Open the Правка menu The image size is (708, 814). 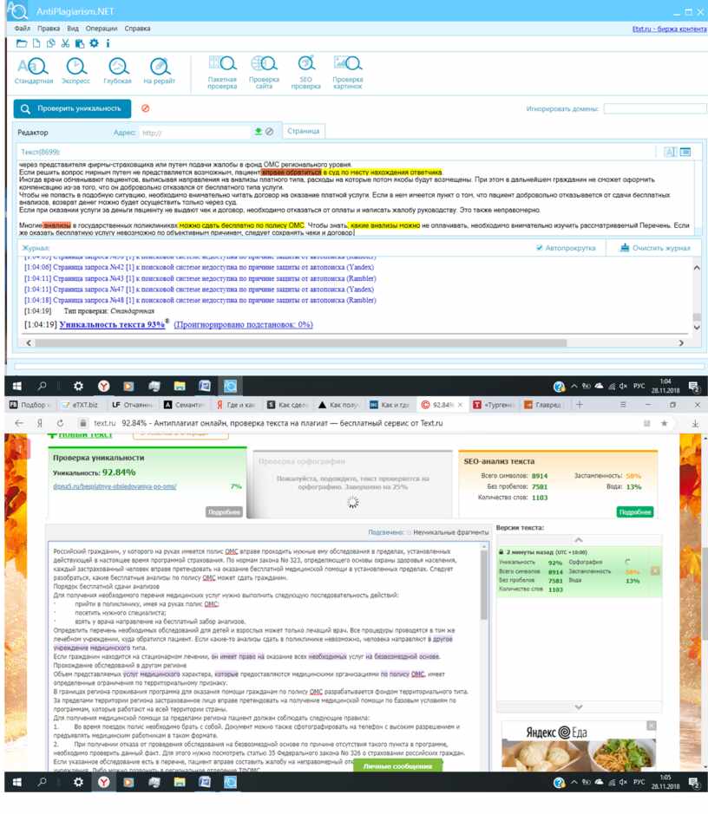click(x=49, y=29)
